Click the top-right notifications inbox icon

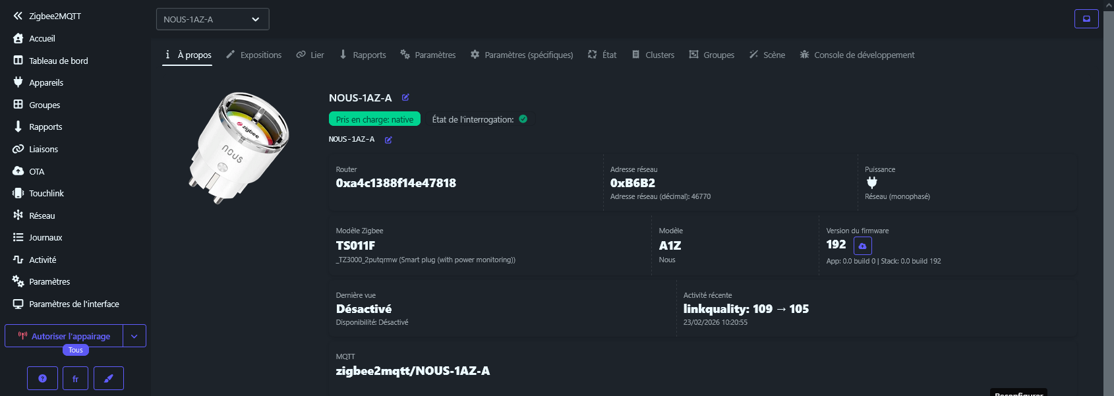click(x=1086, y=19)
